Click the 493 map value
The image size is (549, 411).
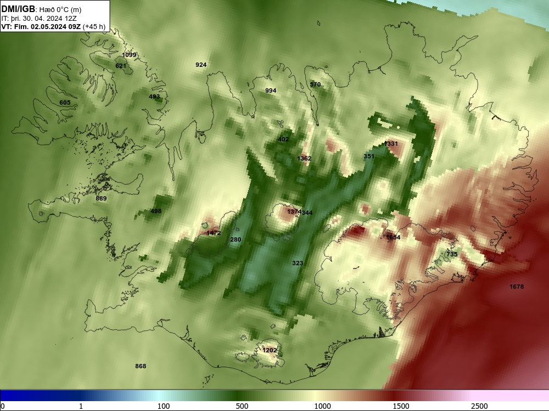pos(154,96)
